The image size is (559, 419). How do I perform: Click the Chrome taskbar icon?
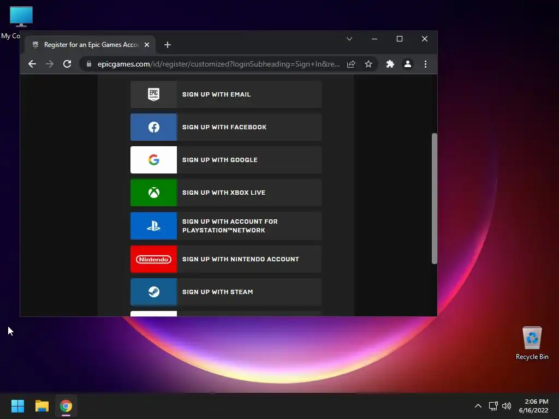(x=66, y=406)
